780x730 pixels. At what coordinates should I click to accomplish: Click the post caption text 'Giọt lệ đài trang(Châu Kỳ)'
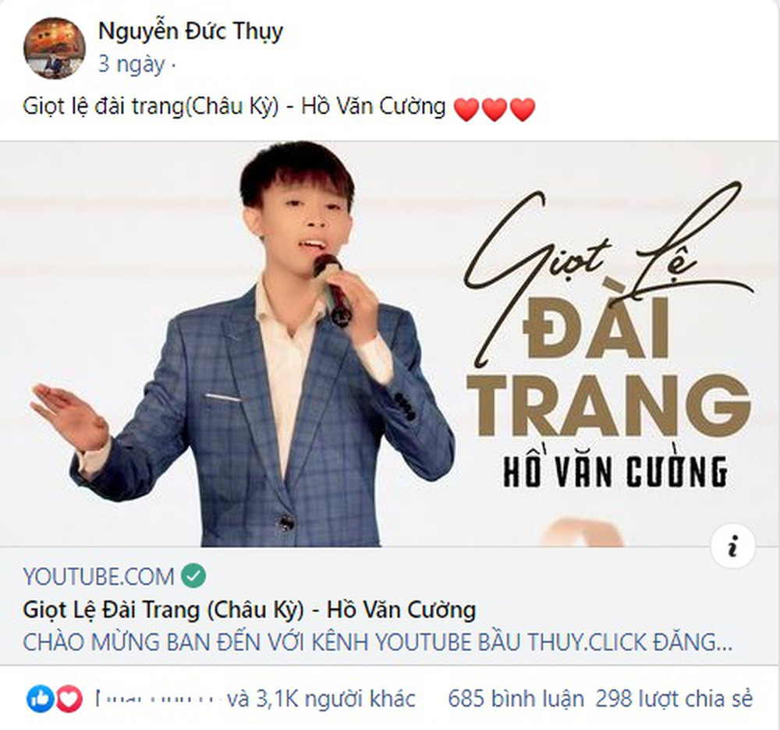tap(151, 106)
